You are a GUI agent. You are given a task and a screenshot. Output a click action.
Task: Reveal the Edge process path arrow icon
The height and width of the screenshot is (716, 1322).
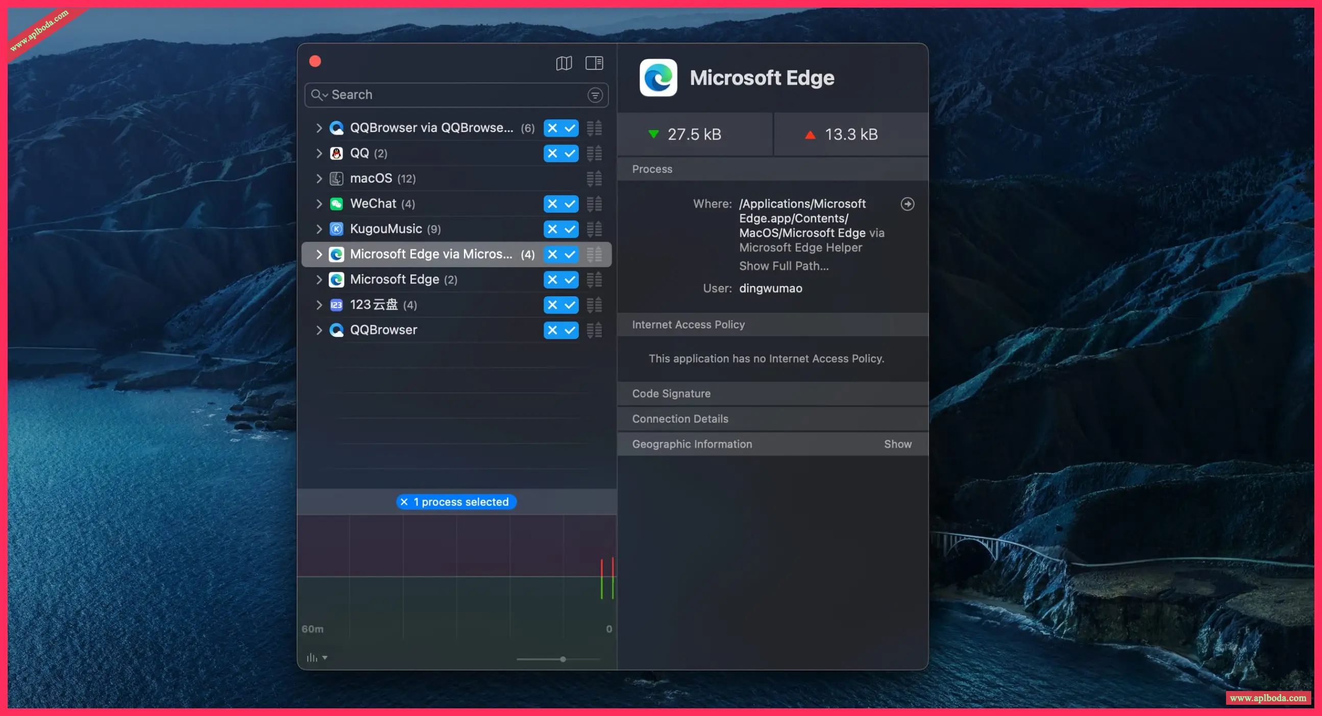point(907,204)
